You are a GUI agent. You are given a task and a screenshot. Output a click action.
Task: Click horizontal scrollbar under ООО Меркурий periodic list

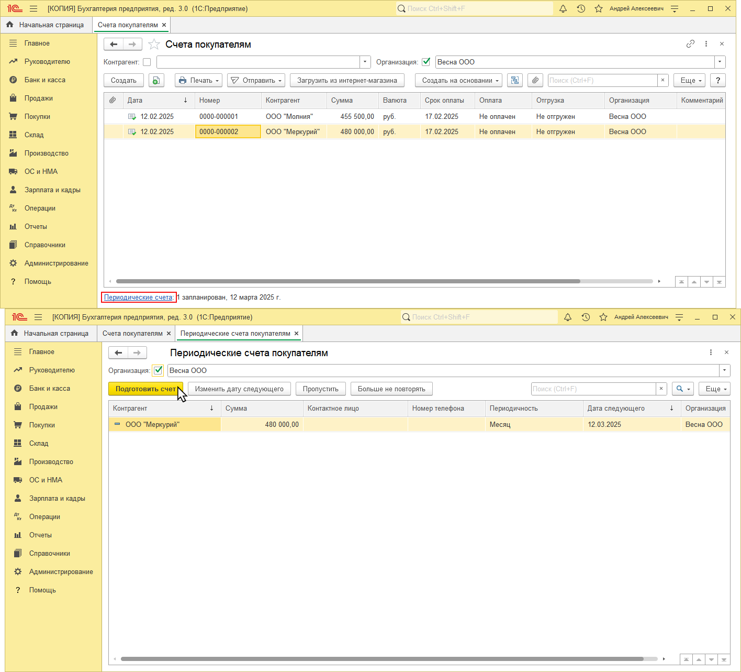pyautogui.click(x=382, y=659)
